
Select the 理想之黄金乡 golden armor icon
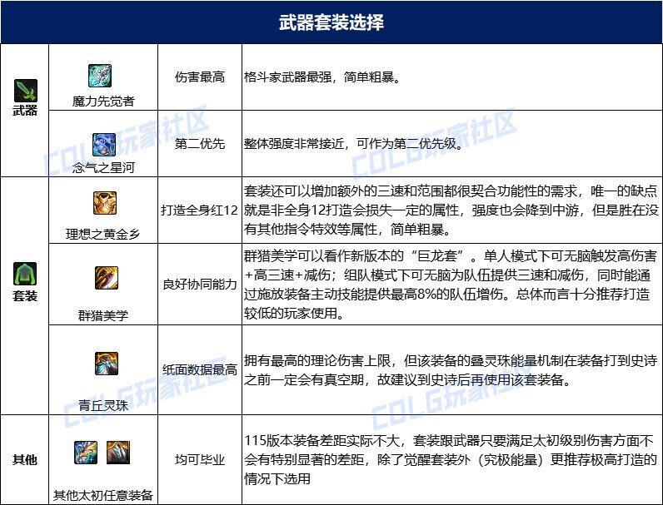tap(105, 203)
